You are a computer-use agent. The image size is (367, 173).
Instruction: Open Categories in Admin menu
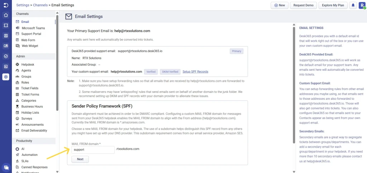29,101
